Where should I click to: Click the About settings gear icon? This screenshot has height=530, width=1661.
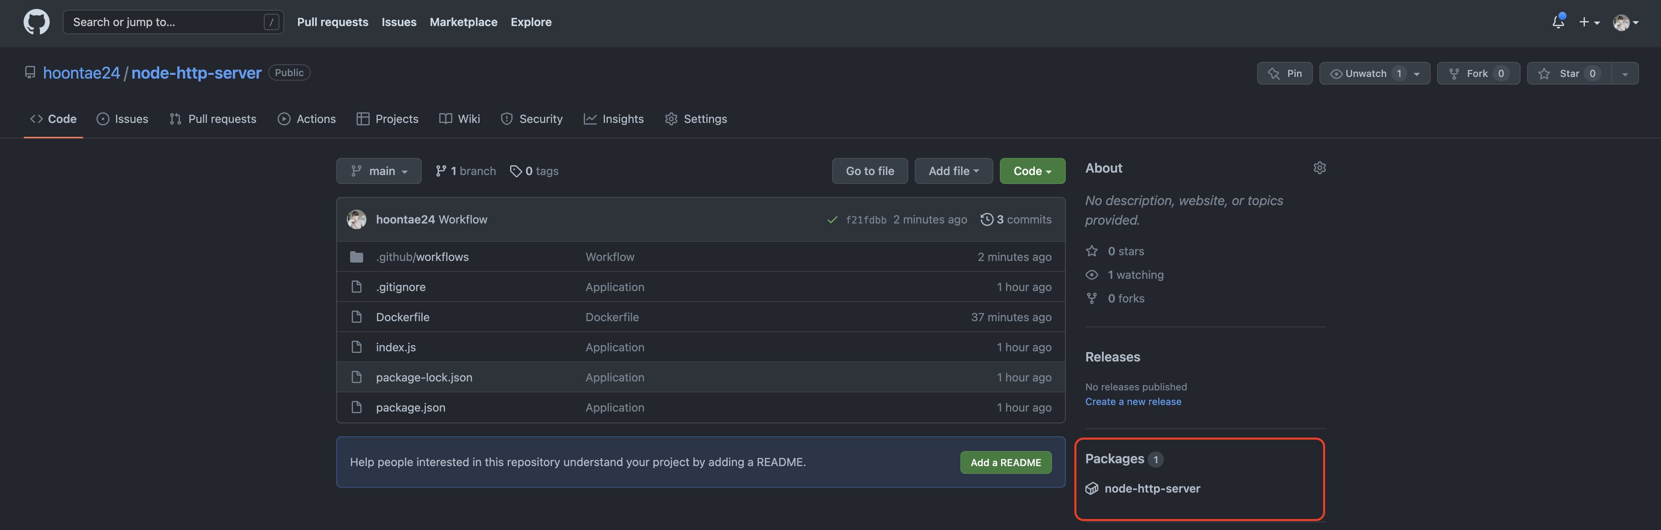click(x=1319, y=168)
